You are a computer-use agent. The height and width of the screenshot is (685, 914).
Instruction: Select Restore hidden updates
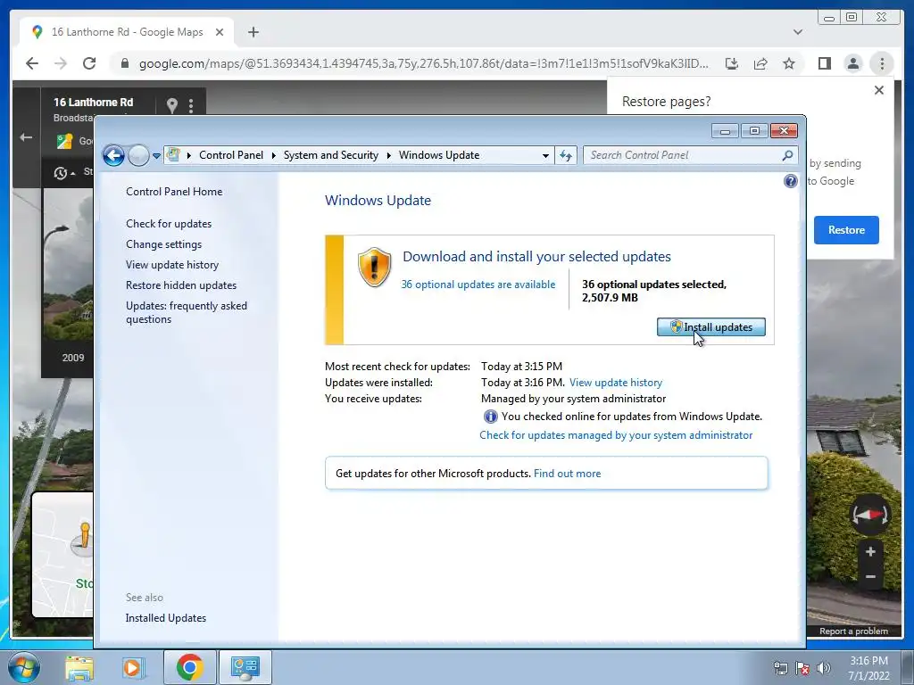point(180,285)
